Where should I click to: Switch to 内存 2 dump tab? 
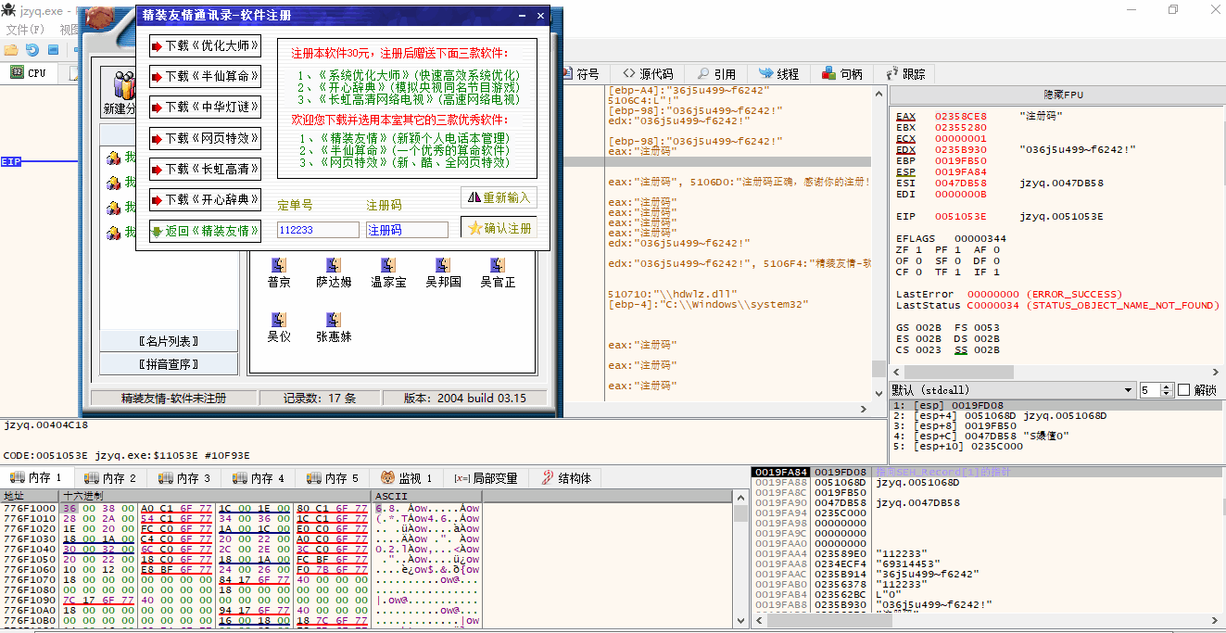(109, 478)
